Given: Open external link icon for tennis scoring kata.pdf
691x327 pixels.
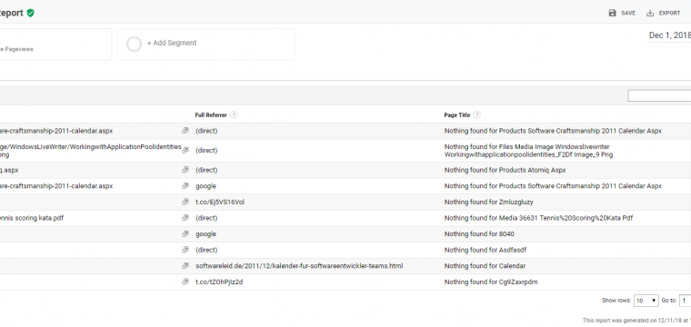Looking at the screenshot, I should [x=185, y=218].
